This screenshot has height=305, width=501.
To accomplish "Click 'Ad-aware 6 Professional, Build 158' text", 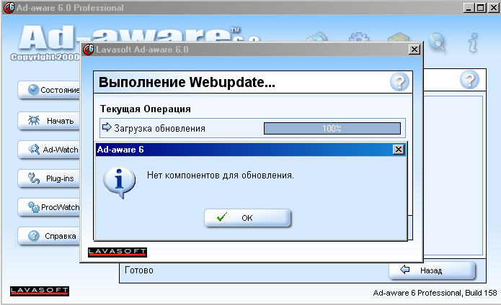I will (x=435, y=293).
